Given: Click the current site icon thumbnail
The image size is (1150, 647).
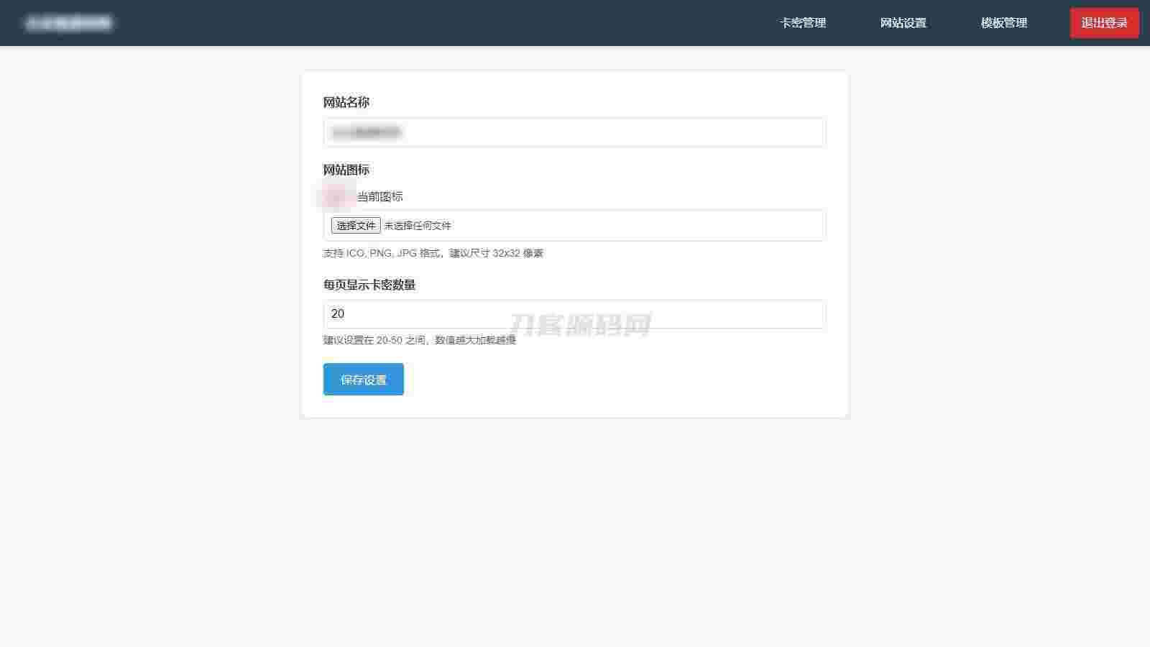Looking at the screenshot, I should pyautogui.click(x=335, y=196).
